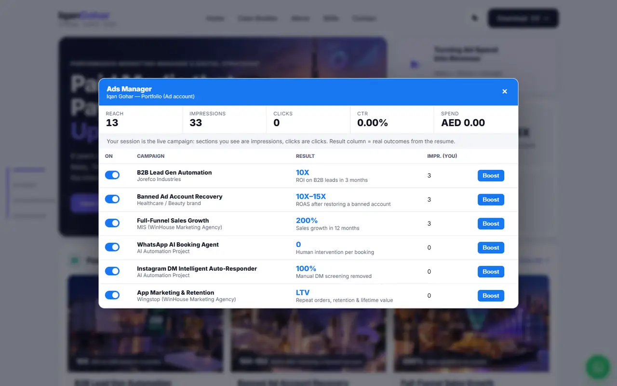Click the CAMPAIGN column header
Image resolution: width=617 pixels, height=386 pixels.
151,156
